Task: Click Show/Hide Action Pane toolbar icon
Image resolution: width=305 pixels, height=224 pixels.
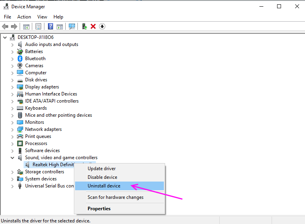Action: point(60,26)
